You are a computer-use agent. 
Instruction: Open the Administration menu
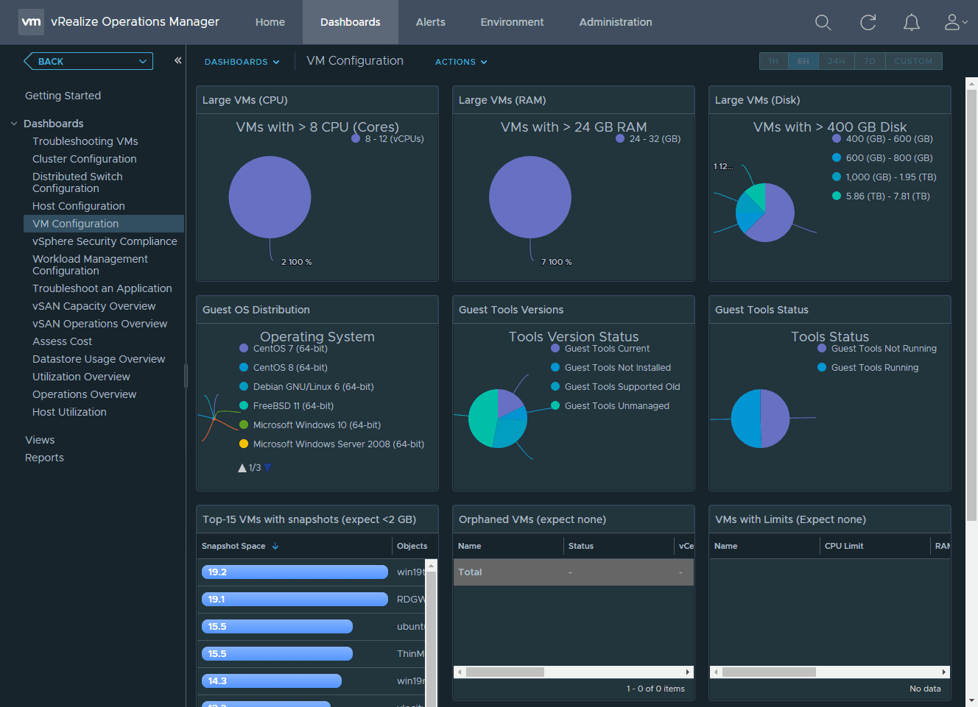pyautogui.click(x=615, y=22)
